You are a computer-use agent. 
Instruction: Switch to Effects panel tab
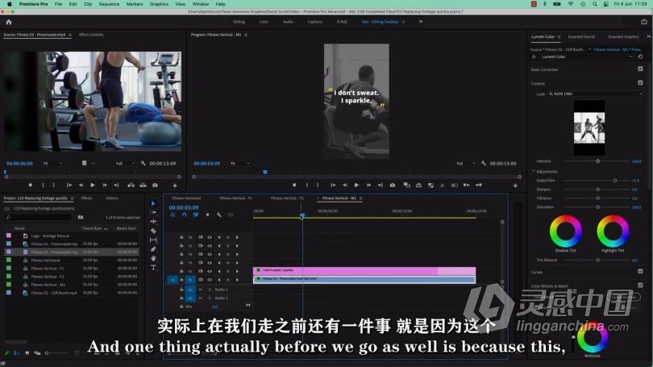[x=86, y=198]
